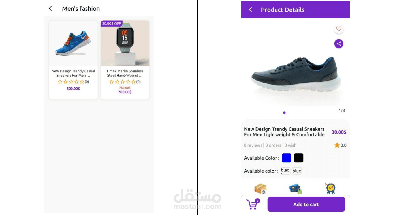Tap the purple share icon

click(x=339, y=44)
